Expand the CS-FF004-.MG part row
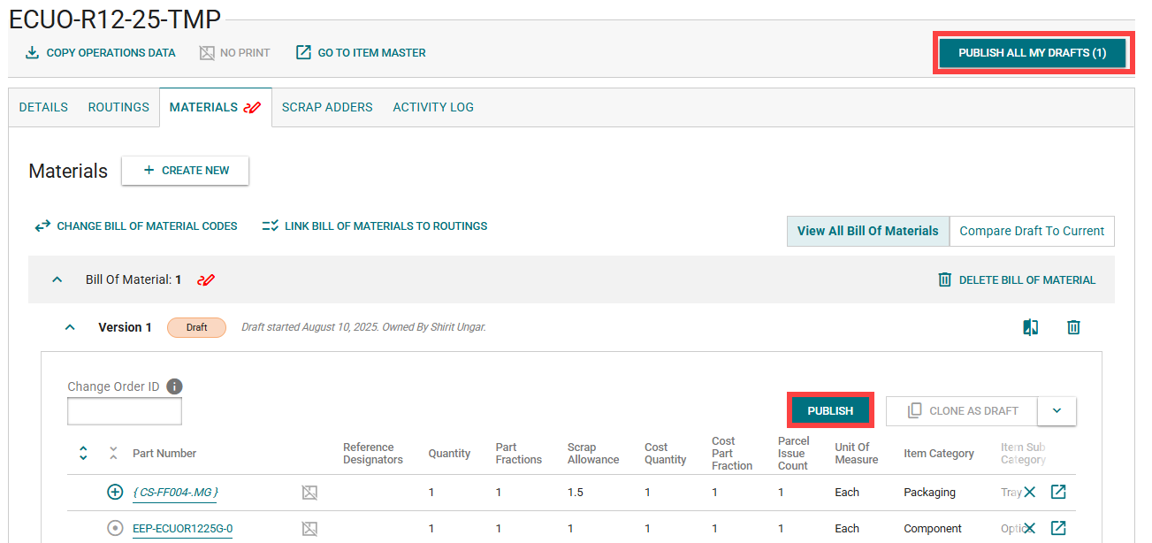The image size is (1152, 543). pos(115,492)
